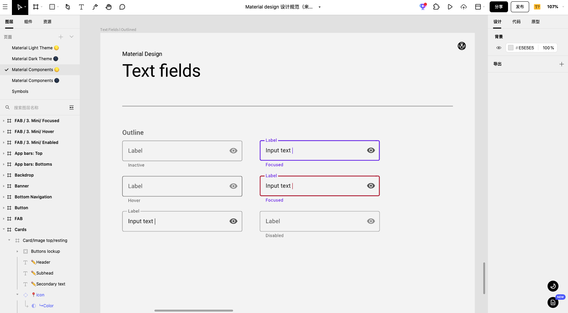Select the Move arrow tool
This screenshot has height=313, width=568.
[x=19, y=7]
